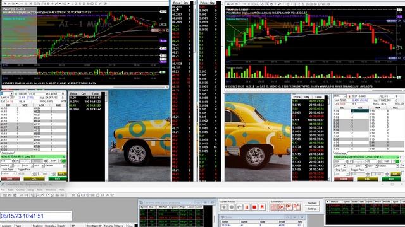The image size is (405, 227).
Task: Select the Montage tab in AI window
Action: 7,153
